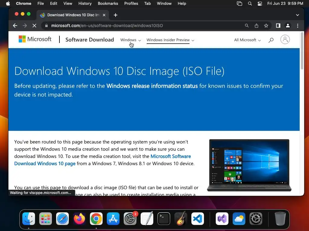Click the Software Download heading link
Screen dimensions: 309x231
[x=90, y=40]
